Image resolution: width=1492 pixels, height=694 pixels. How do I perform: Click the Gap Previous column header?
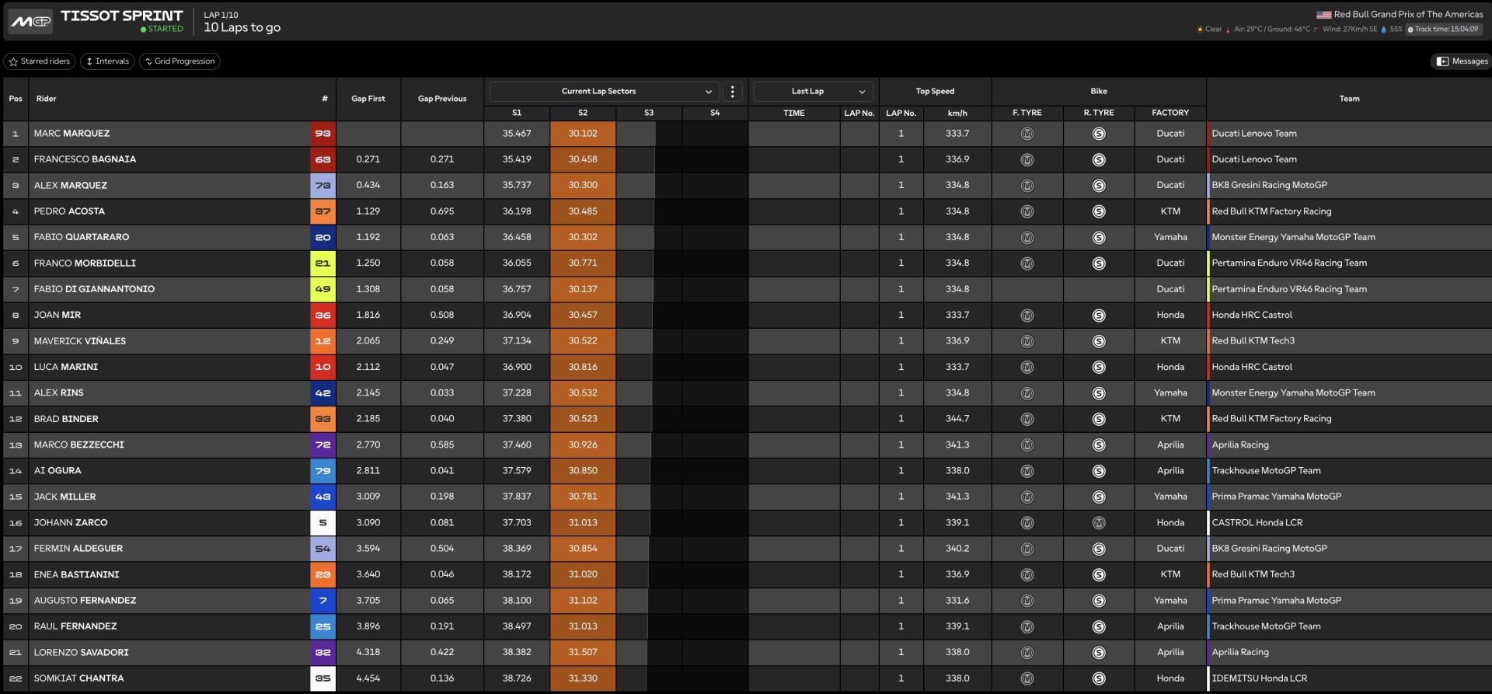442,99
